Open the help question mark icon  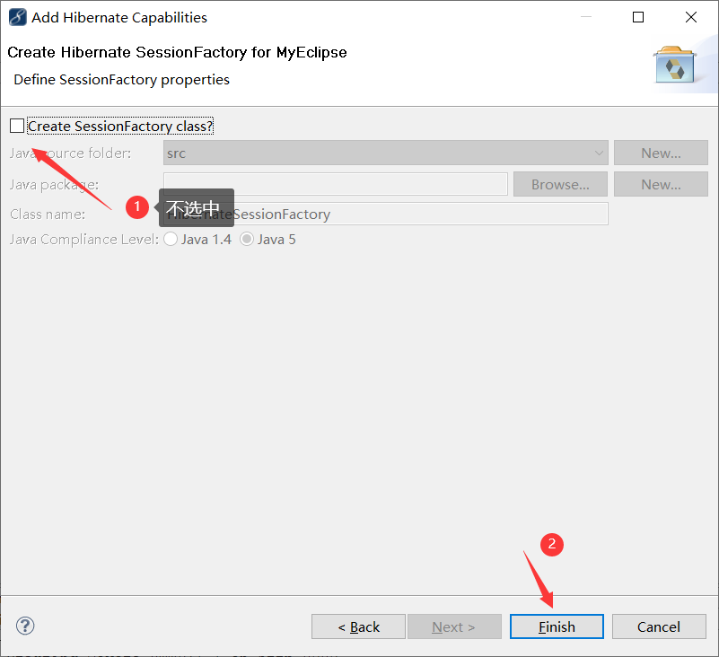25,626
